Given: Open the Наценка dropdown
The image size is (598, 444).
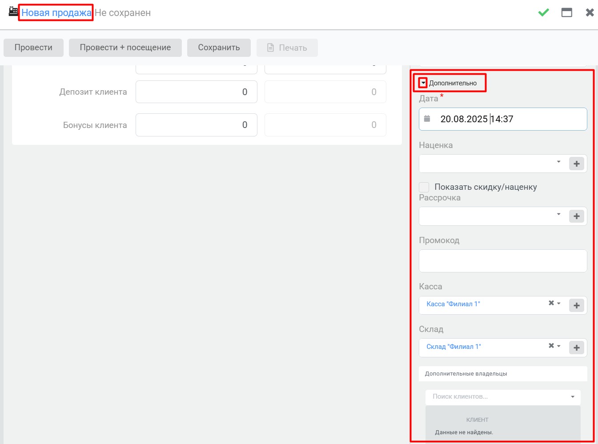Looking at the screenshot, I should (559, 162).
